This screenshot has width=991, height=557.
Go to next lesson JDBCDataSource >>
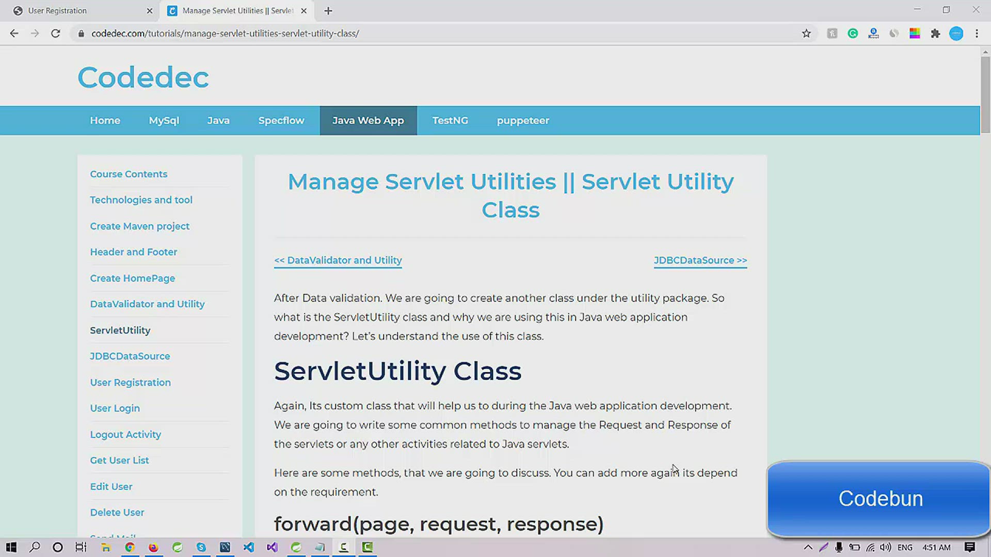(x=700, y=260)
